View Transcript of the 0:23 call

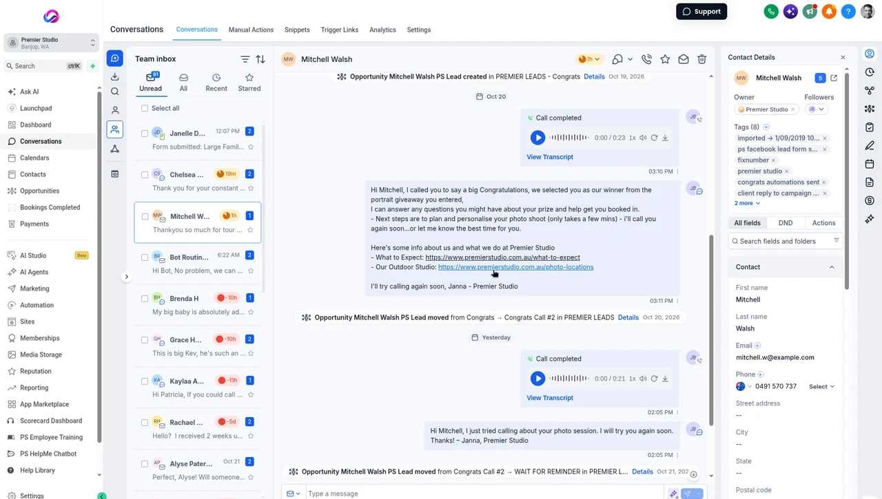550,157
